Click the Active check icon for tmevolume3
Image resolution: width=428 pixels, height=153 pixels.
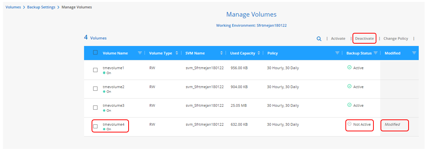(x=349, y=105)
